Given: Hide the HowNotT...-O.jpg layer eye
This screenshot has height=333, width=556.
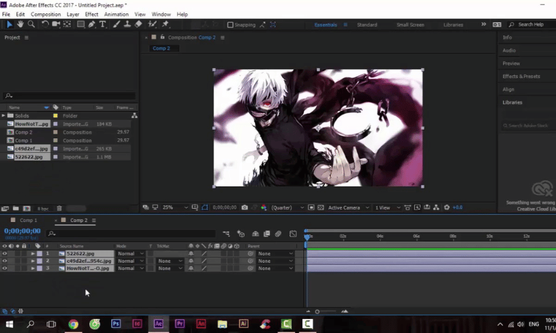Looking at the screenshot, I should [x=4, y=268].
